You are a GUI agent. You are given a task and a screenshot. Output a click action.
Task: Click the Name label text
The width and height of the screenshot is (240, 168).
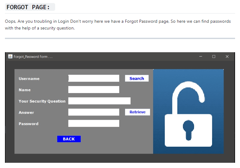25,90
